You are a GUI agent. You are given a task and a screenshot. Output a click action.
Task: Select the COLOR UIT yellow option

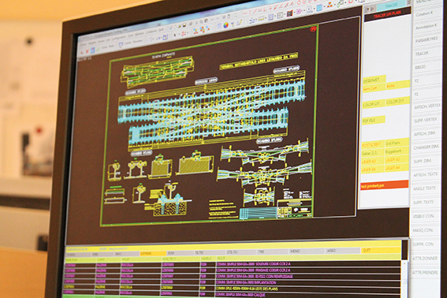click(x=373, y=104)
